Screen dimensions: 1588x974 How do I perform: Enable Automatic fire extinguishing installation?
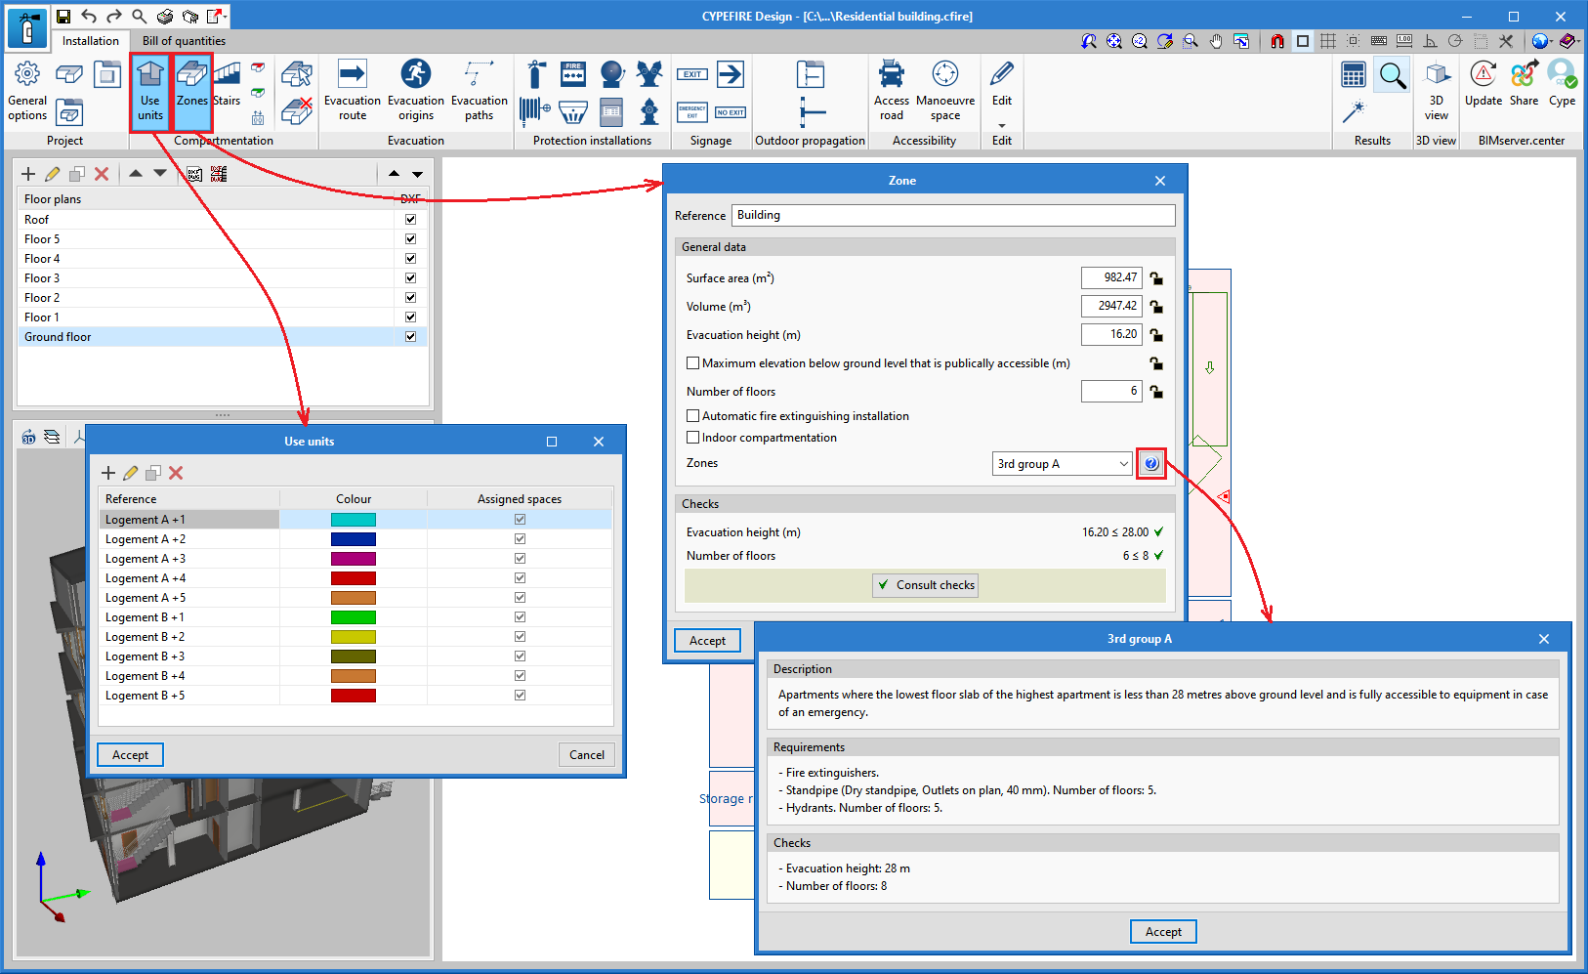tap(693, 416)
